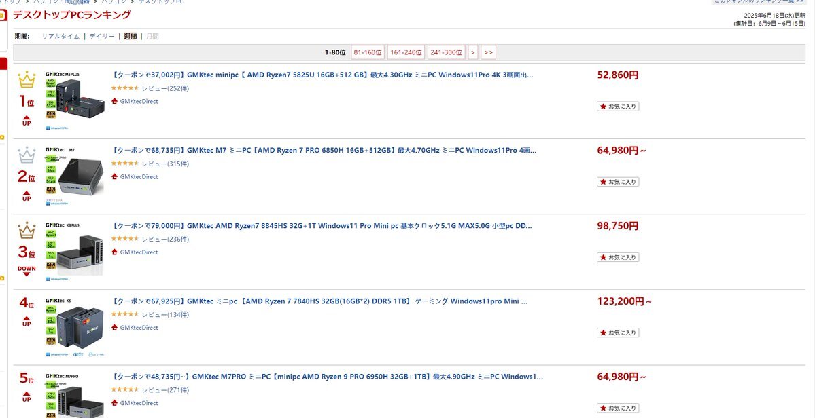Add the rank 2 product to お気に入り
The width and height of the screenshot is (815, 418).
coord(618,182)
